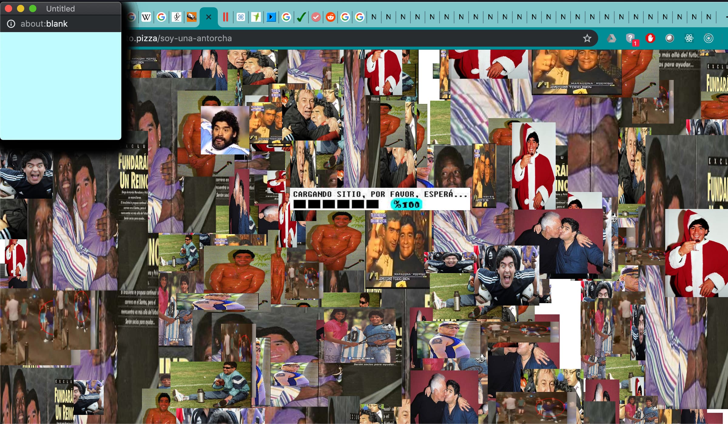Open the shield extension with badge 1
The height and width of the screenshot is (424, 728).
tap(632, 39)
